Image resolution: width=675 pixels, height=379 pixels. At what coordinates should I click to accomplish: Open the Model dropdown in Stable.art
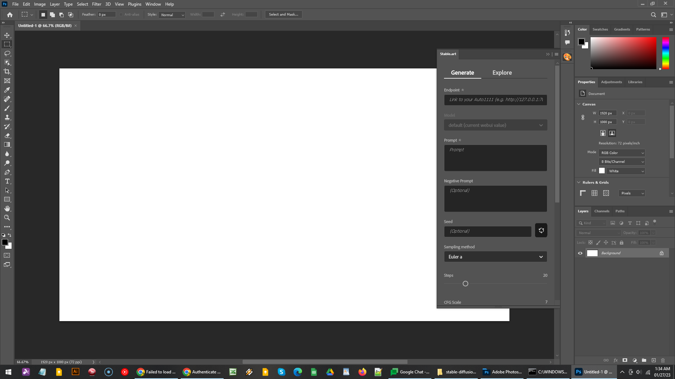495,125
